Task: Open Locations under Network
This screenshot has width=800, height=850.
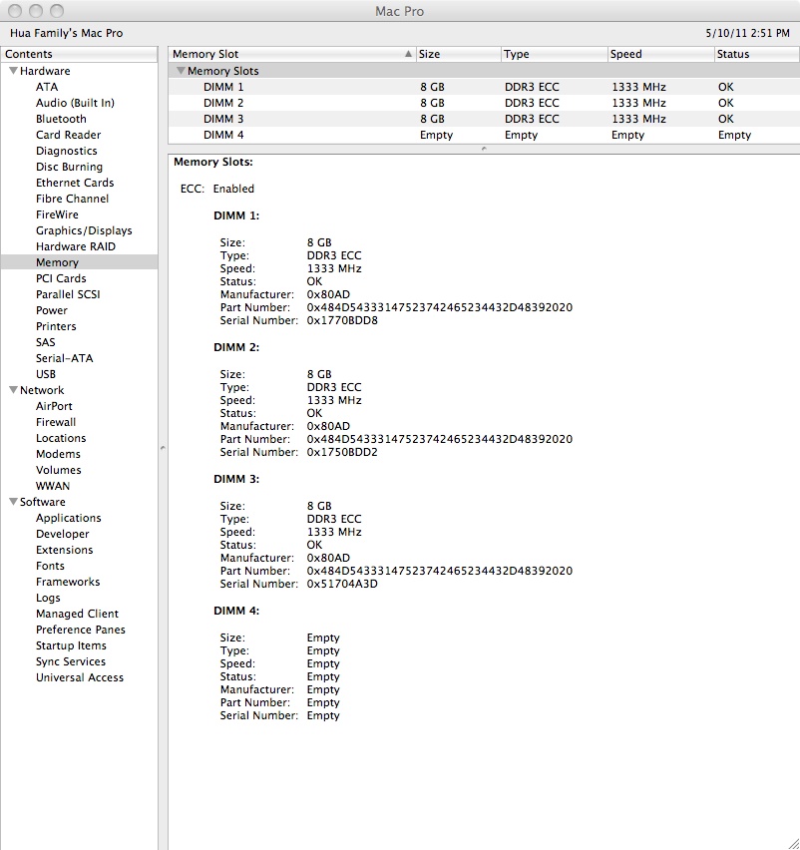Action: click(61, 438)
